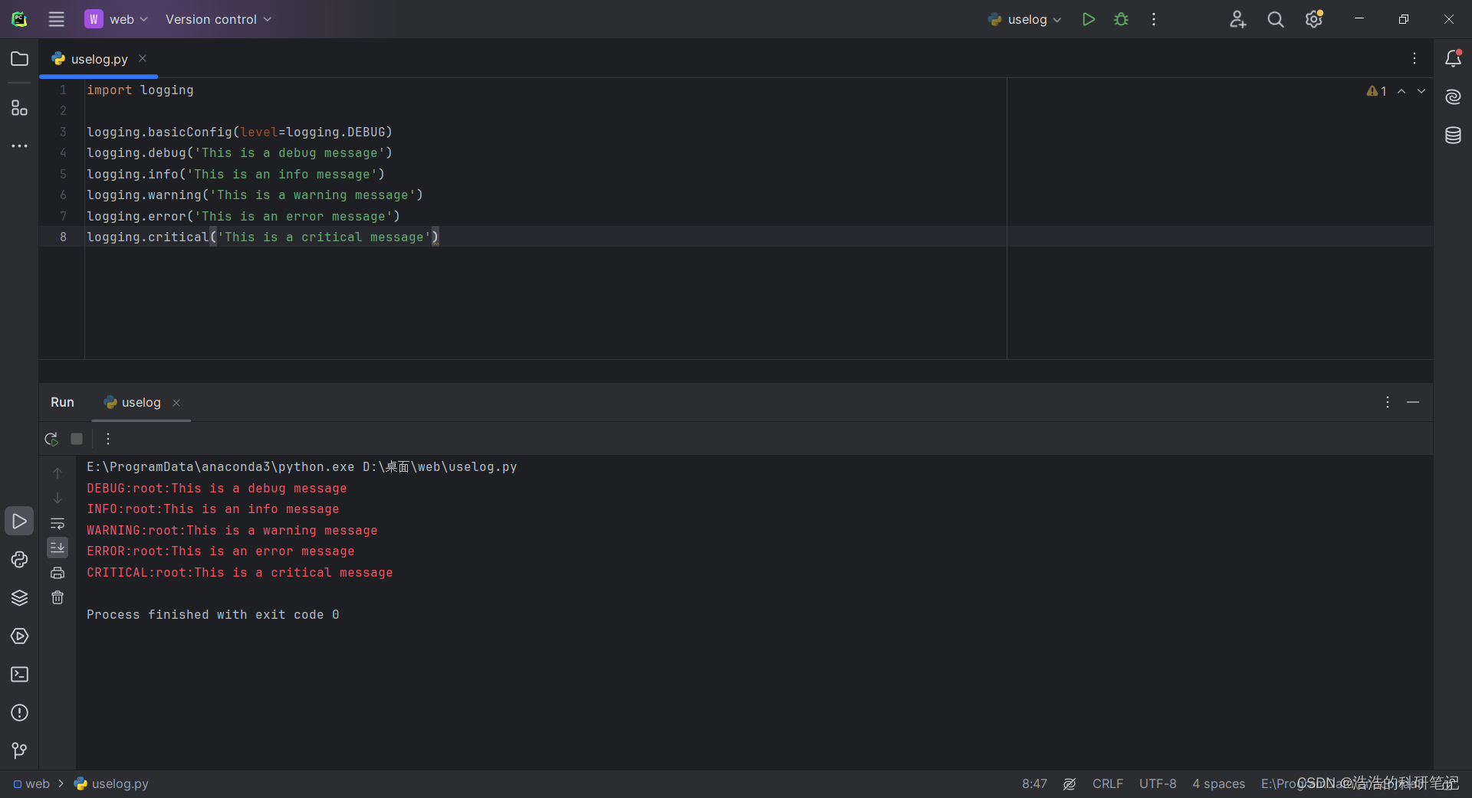This screenshot has height=798, width=1472.
Task: Click web breadcrumb in status bar
Action: [31, 783]
